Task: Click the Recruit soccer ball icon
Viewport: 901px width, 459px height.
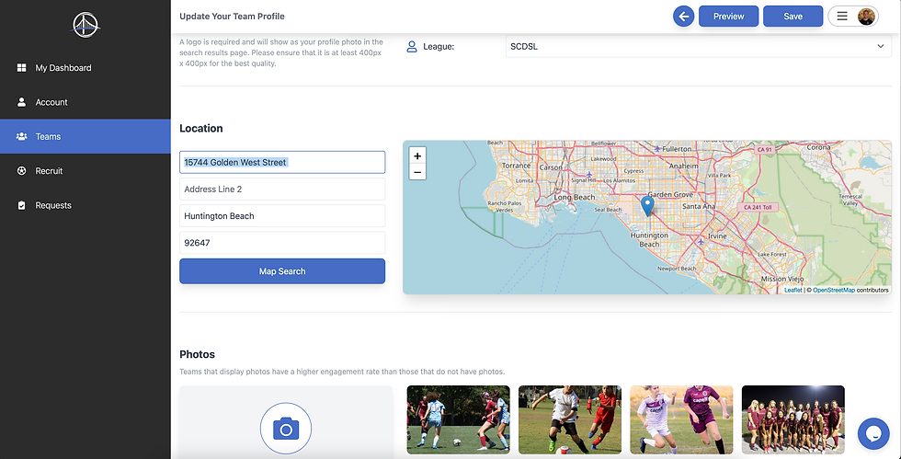Action: click(21, 171)
